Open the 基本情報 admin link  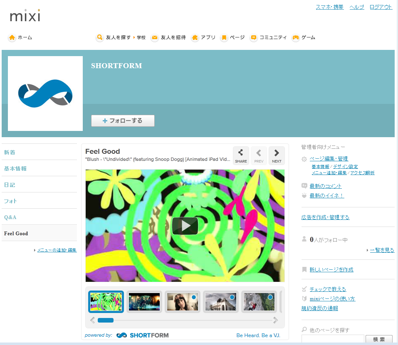point(320,167)
